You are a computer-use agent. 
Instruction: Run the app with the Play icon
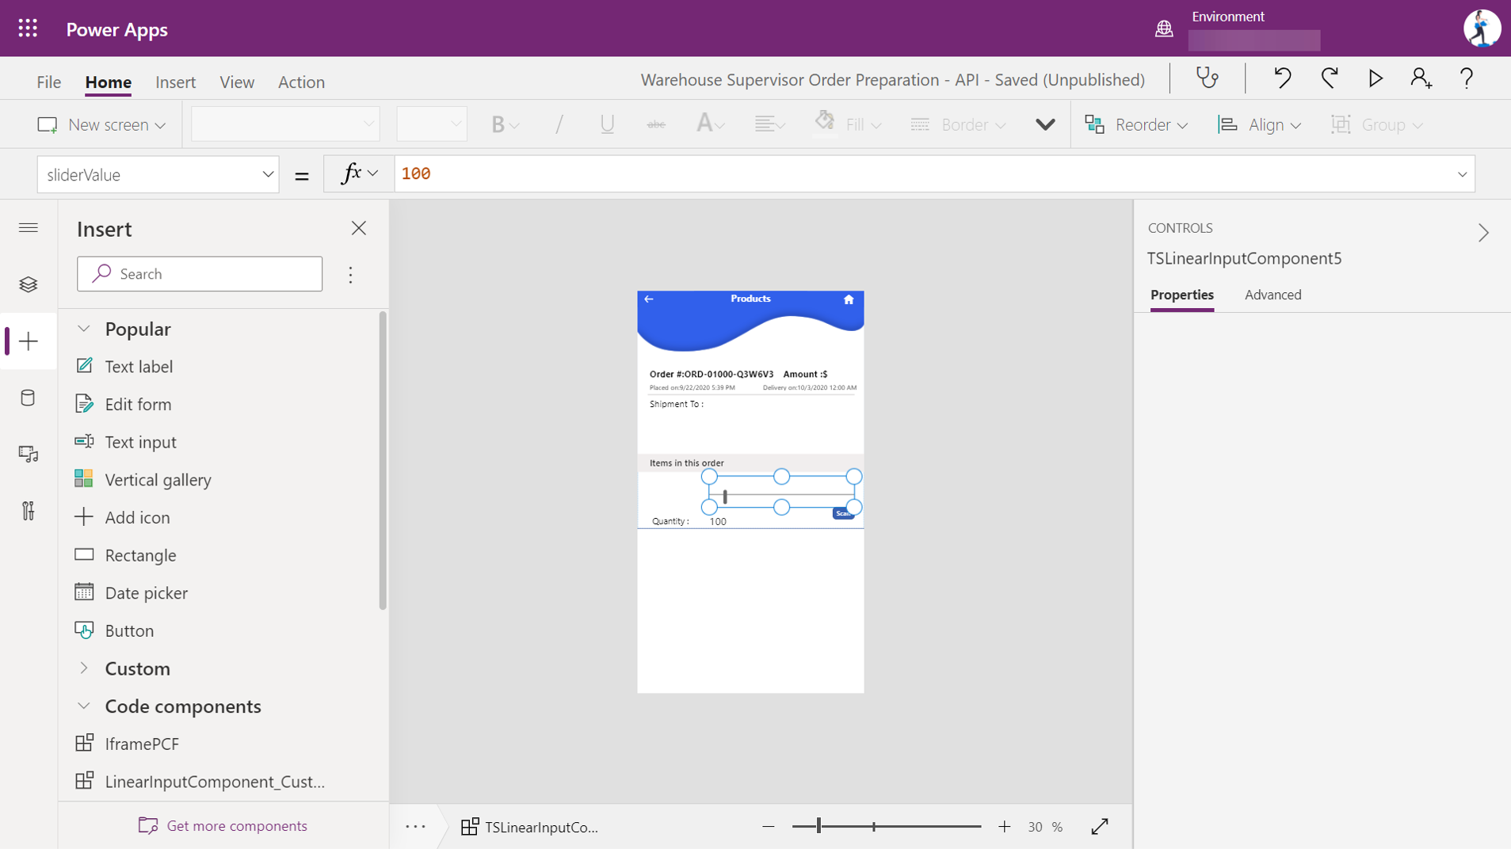[1375, 78]
